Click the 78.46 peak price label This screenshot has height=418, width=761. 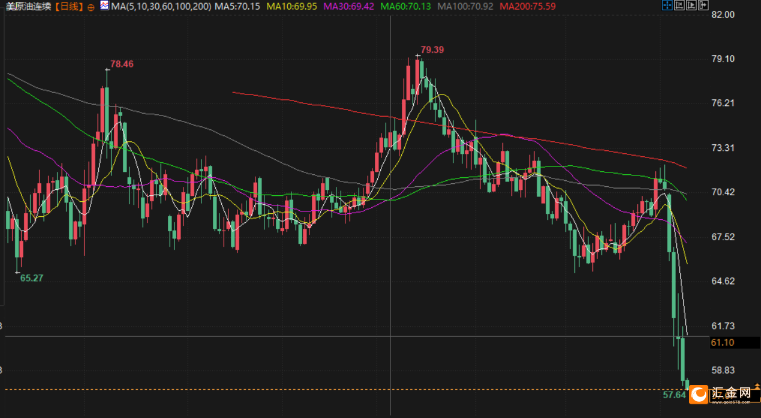pos(122,63)
